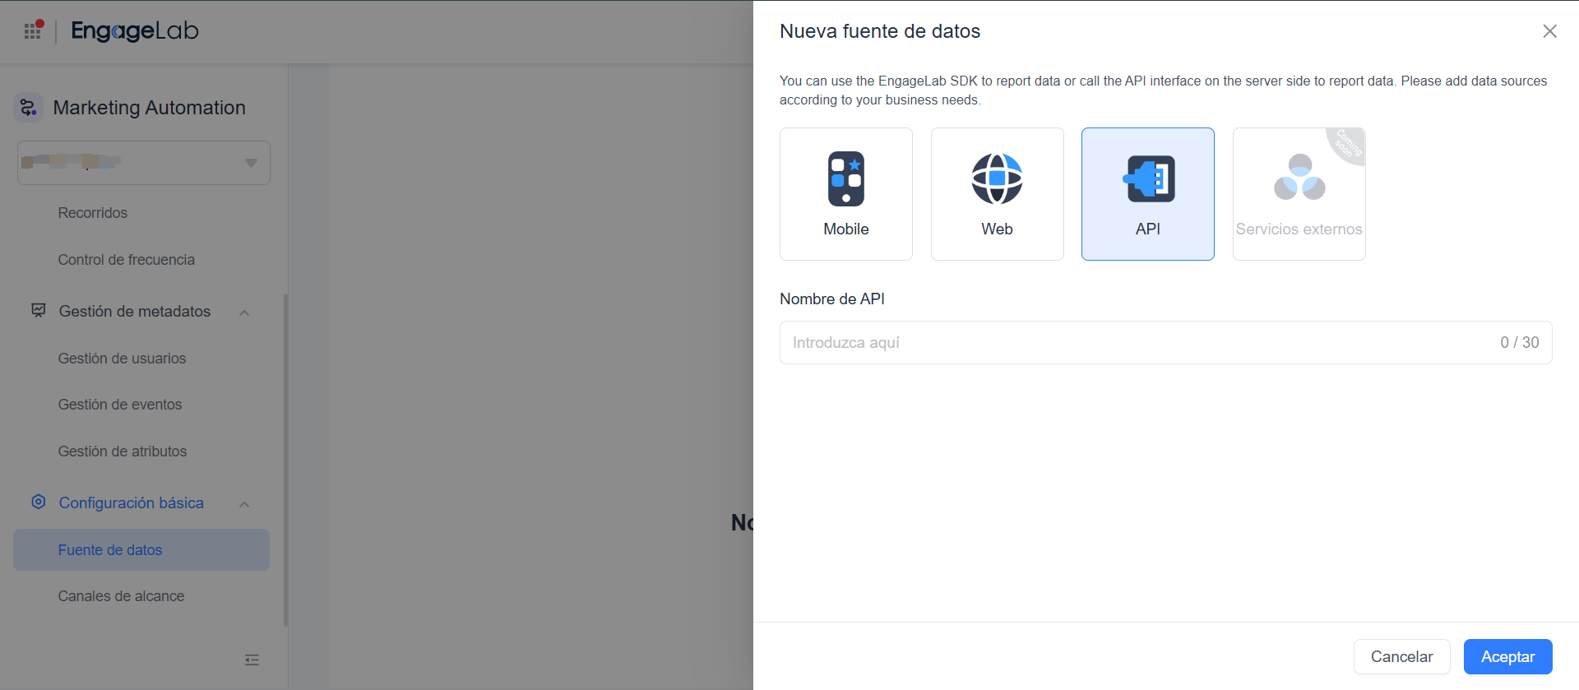Collapse the sidebar with fold icon
The height and width of the screenshot is (690, 1579).
point(252,660)
